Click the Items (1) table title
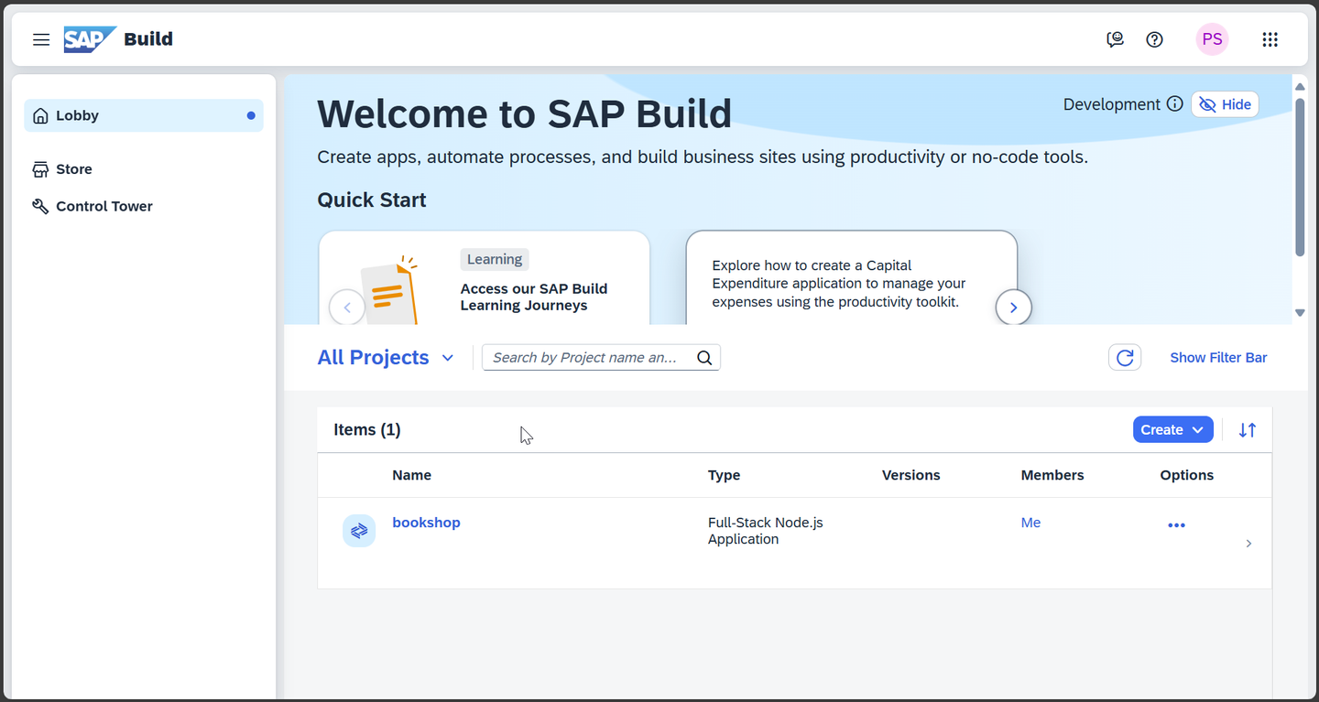This screenshot has height=702, width=1319. coord(366,430)
